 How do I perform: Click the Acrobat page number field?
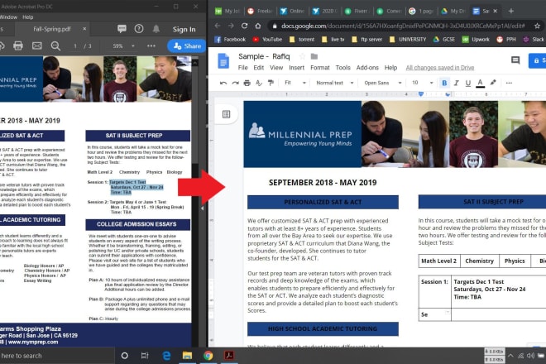[x=74, y=46]
